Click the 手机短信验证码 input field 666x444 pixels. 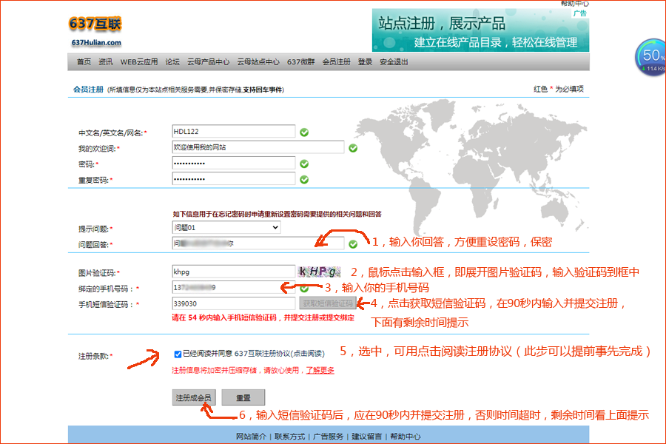coord(233,303)
